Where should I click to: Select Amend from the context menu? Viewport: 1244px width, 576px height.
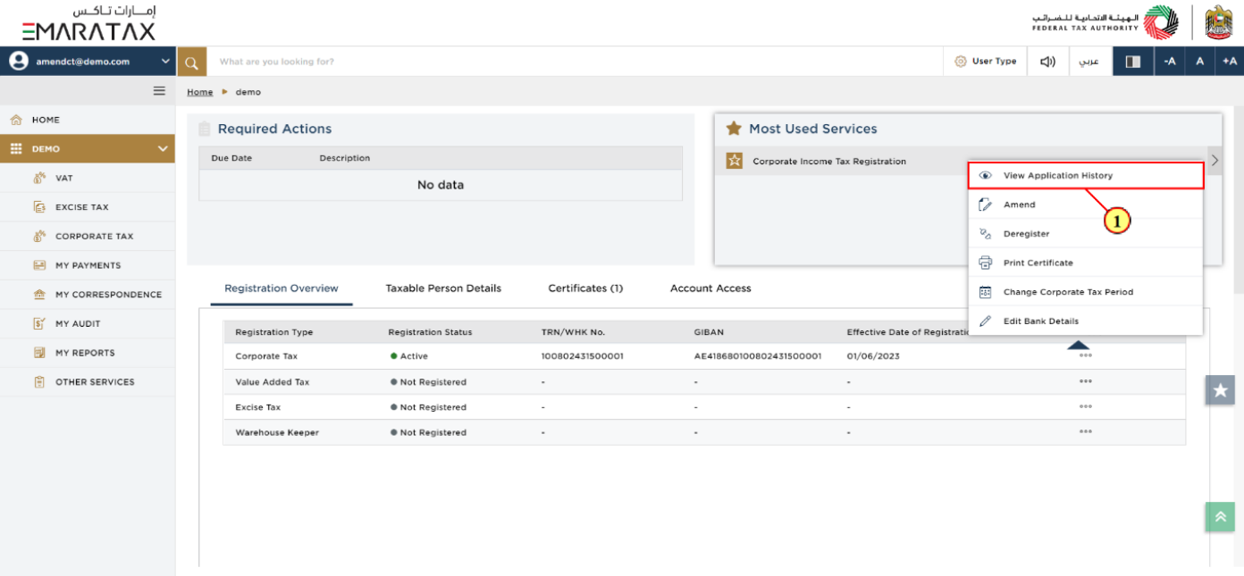(1086, 205)
